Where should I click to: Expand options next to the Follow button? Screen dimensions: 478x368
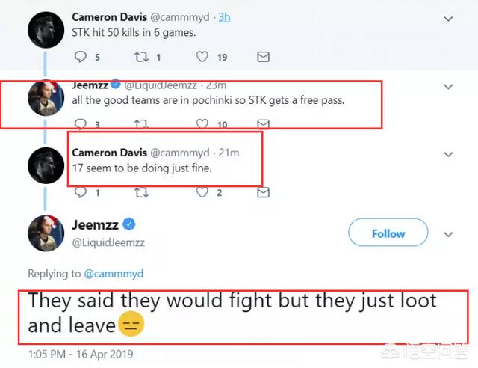tap(448, 233)
